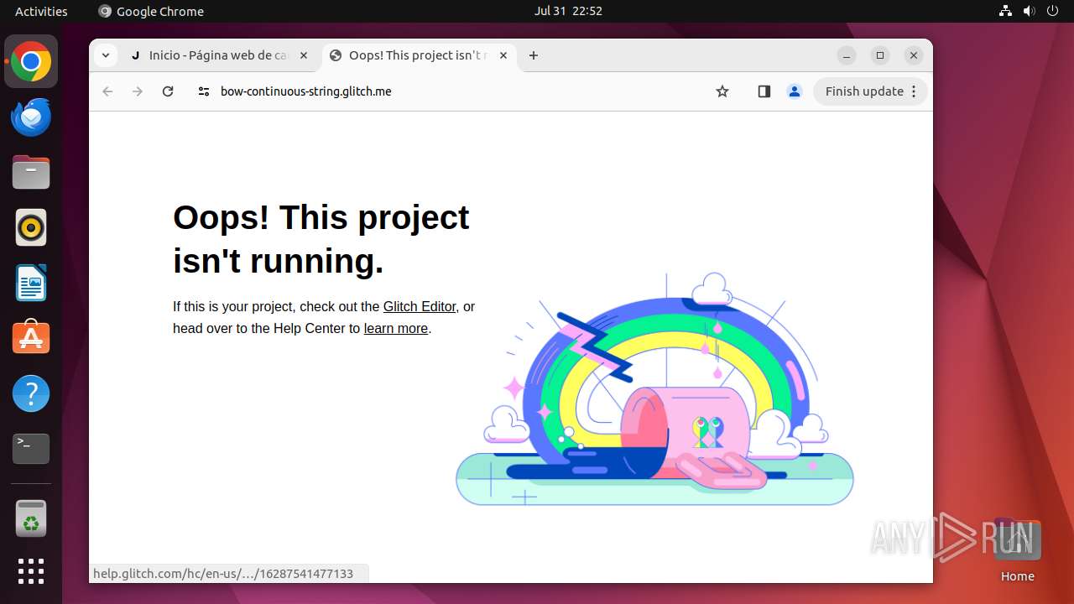
Task: Maximize the Chrome window
Action: tap(880, 55)
